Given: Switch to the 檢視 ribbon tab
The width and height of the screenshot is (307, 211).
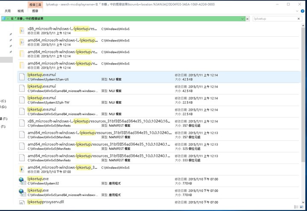Looking at the screenshot, I should tap(20, 11).
